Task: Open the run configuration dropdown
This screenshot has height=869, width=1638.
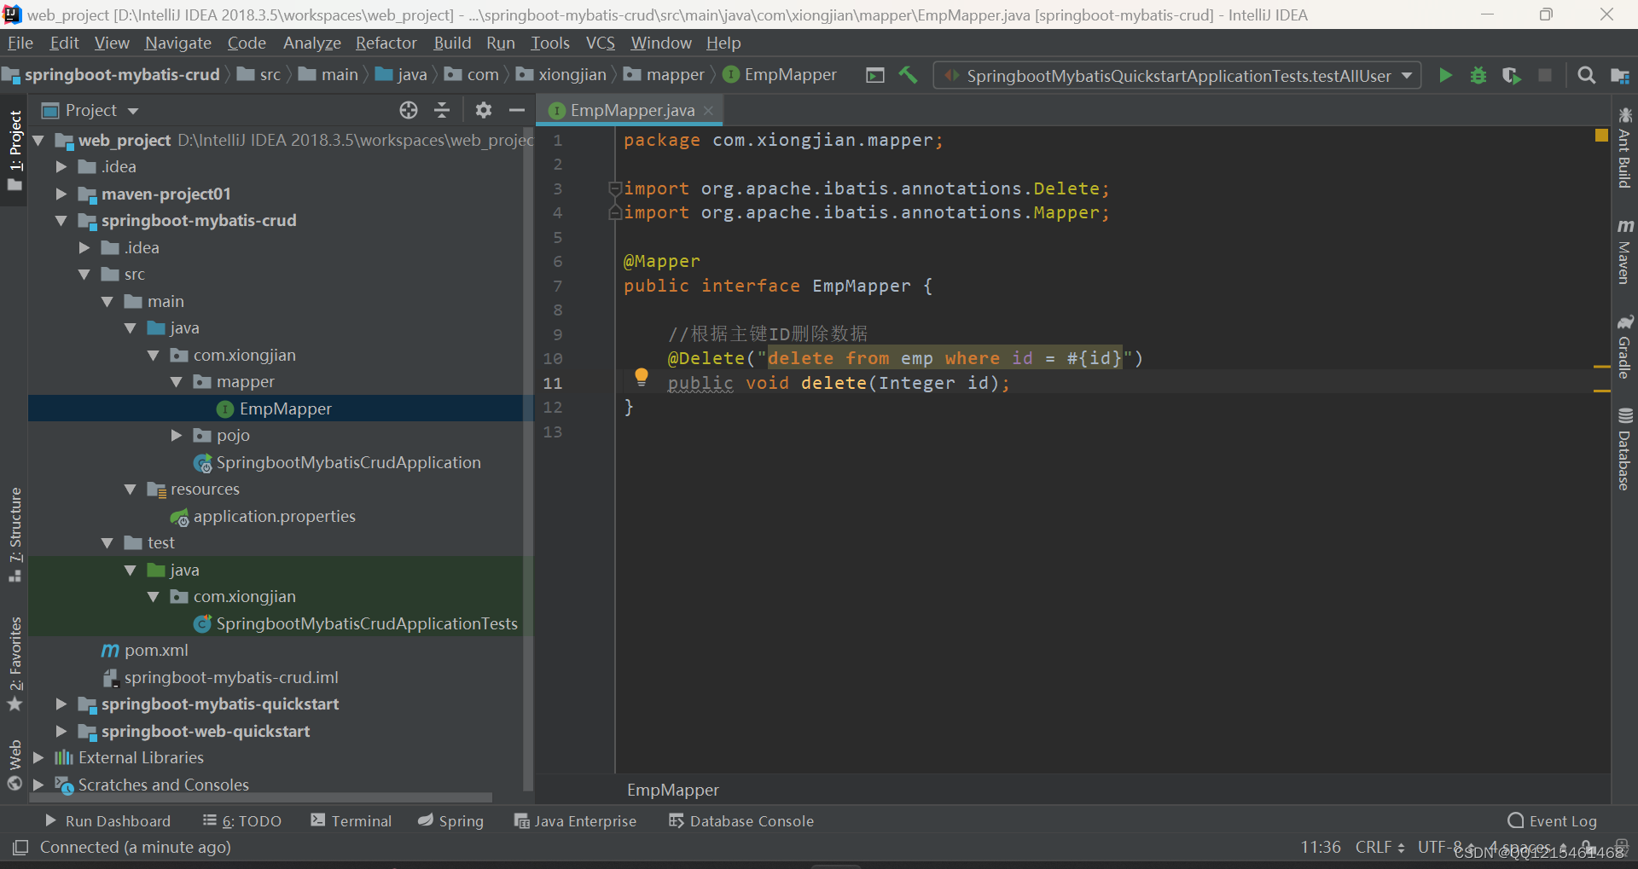Action: coord(1177,76)
